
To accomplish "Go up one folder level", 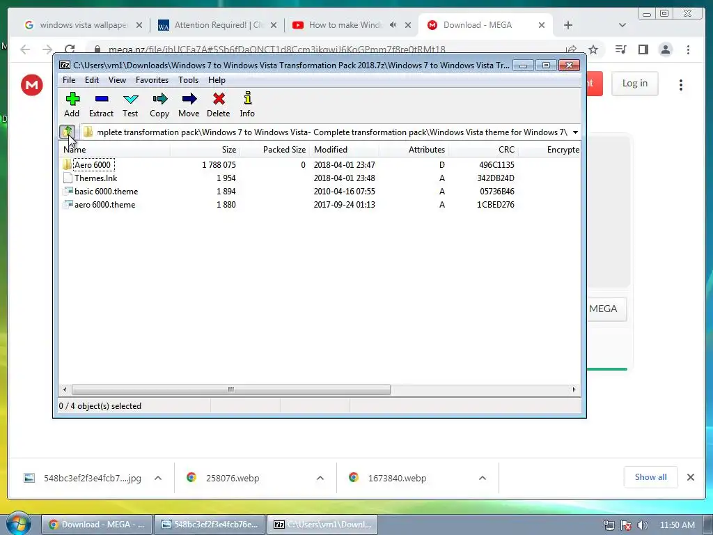I will click(68, 132).
